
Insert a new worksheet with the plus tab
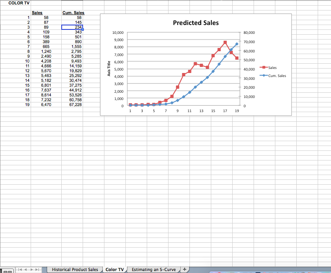click(184, 269)
